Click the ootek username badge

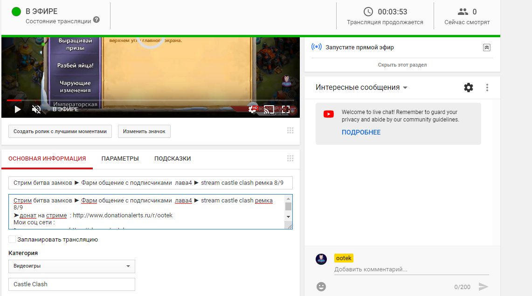(344, 258)
